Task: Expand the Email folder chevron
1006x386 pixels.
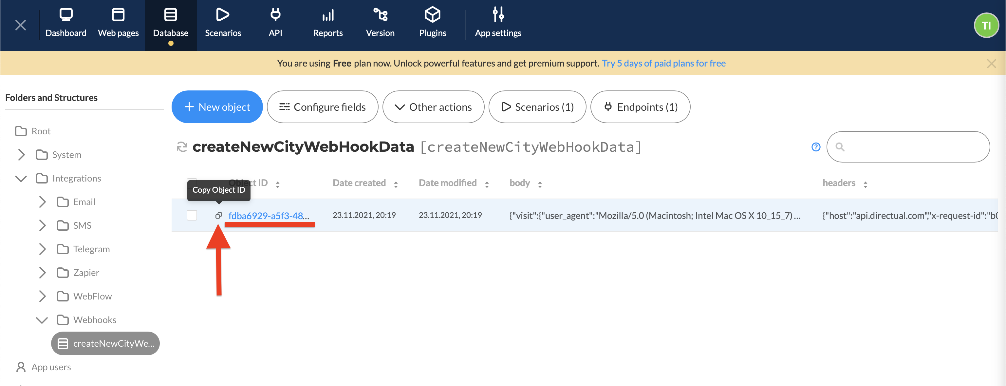Action: (43, 202)
